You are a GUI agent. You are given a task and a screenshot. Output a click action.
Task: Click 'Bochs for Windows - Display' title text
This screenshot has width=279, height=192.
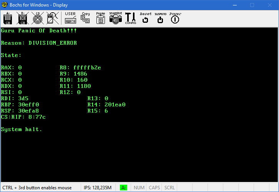[38, 5]
